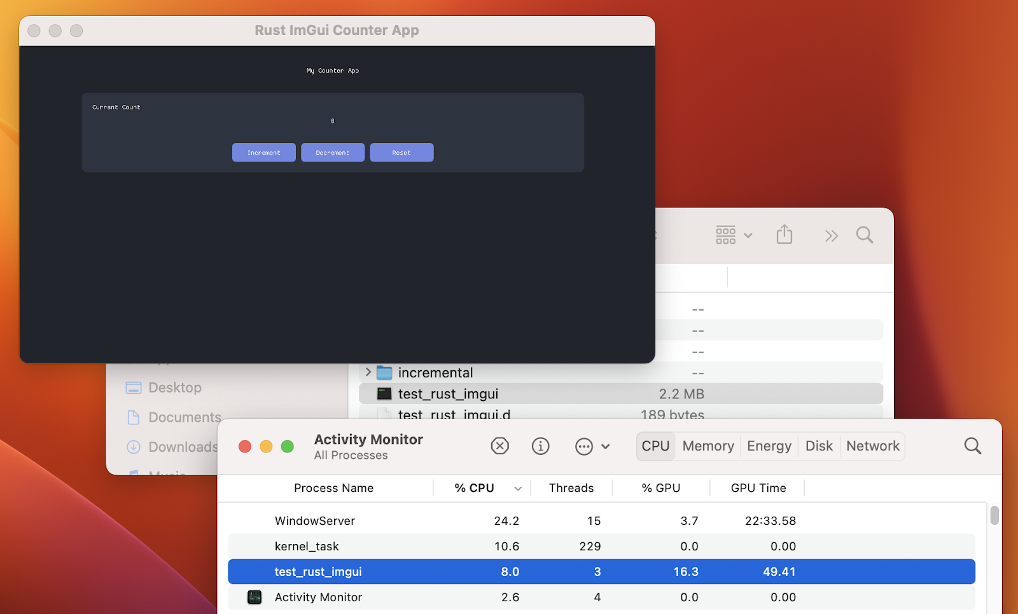This screenshot has width=1018, height=614.
Task: Click the Reset button
Action: pyautogui.click(x=401, y=152)
